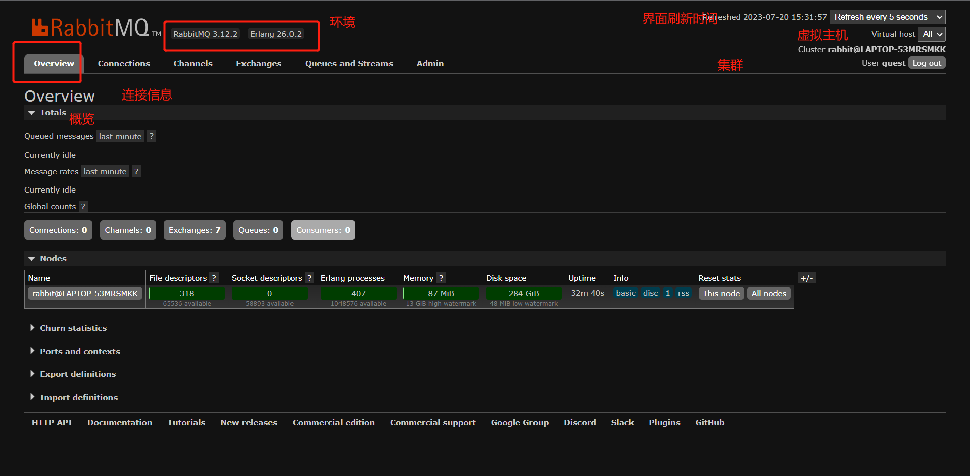Open help for Global counts
970x476 pixels.
[83, 206]
